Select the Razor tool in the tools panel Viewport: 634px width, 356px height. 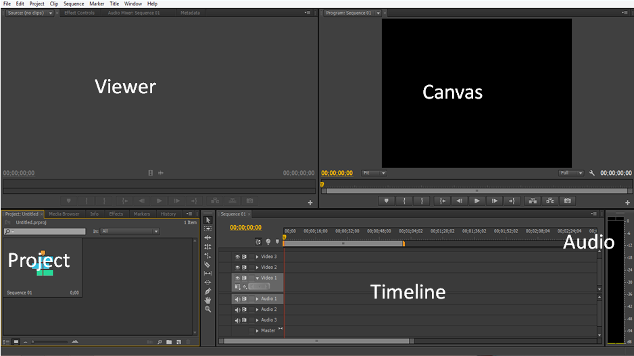click(x=208, y=264)
